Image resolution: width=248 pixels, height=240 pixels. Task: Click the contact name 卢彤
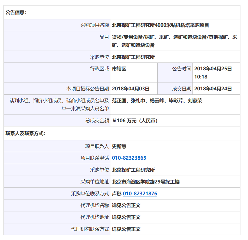click(117, 194)
